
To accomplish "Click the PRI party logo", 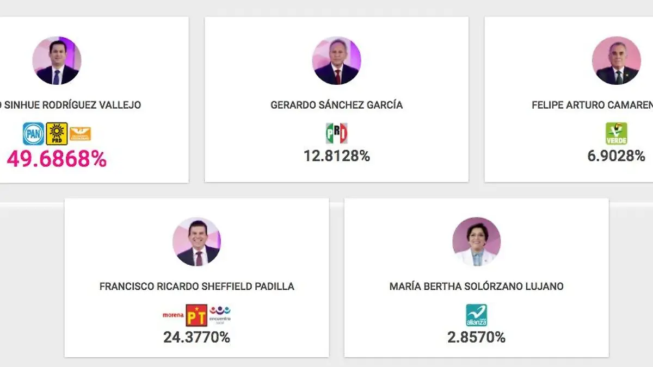I will point(336,133).
